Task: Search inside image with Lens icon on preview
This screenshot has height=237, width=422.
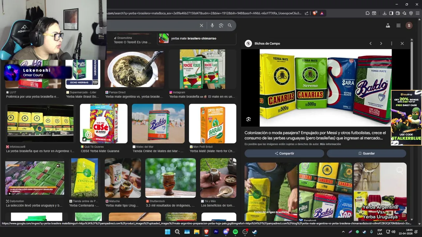Action: (x=249, y=119)
